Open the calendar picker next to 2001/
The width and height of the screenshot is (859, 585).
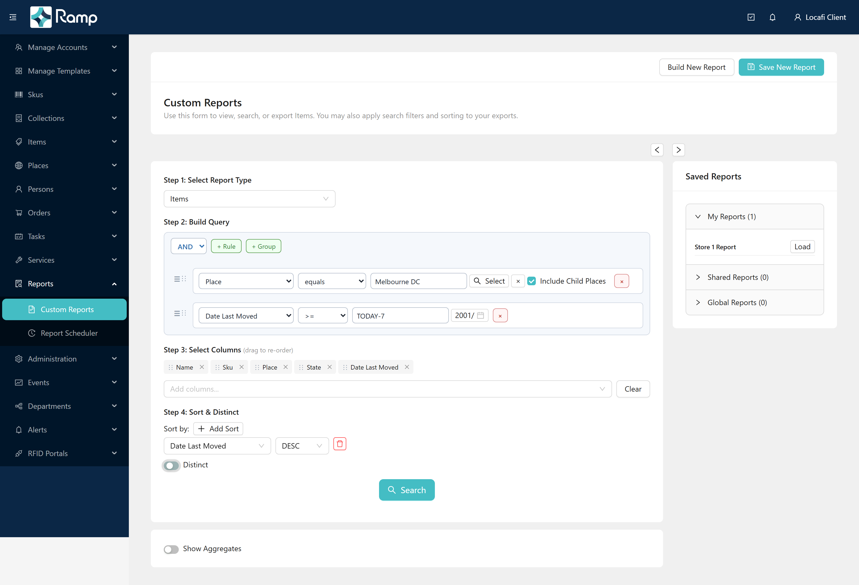pyautogui.click(x=481, y=315)
